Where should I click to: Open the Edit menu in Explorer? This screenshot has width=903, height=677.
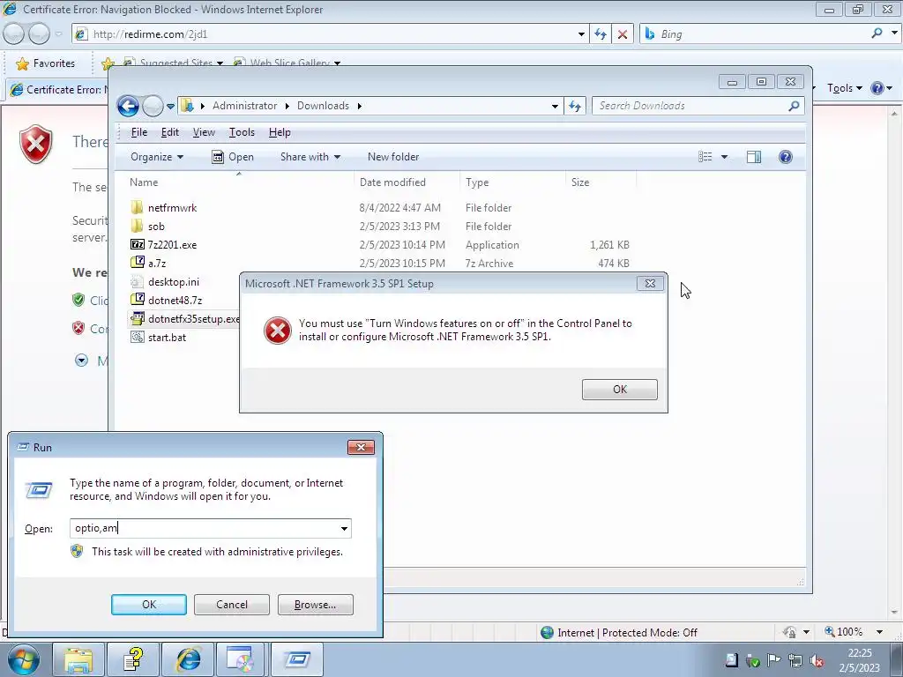[x=170, y=132]
